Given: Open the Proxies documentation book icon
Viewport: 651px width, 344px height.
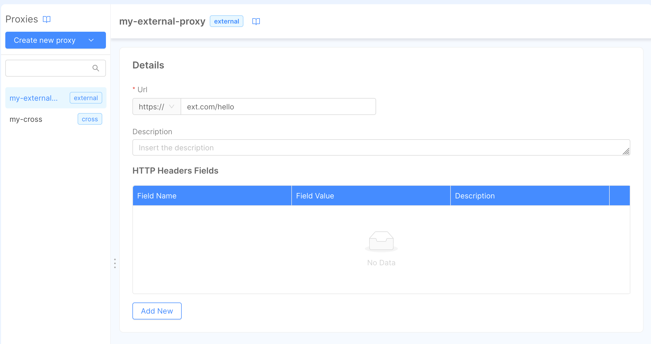Looking at the screenshot, I should pos(47,19).
